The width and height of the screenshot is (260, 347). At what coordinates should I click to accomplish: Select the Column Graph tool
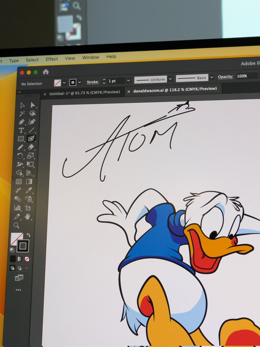pos(18,208)
